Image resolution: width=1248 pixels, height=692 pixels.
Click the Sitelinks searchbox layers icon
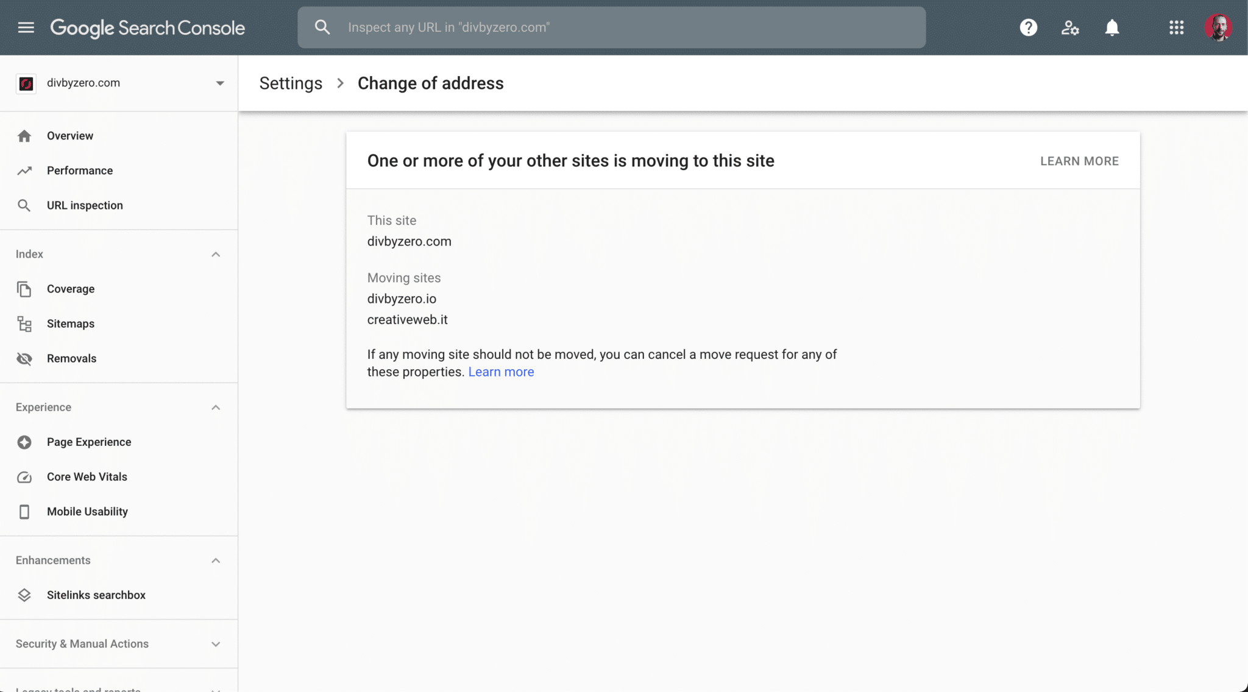(24, 595)
